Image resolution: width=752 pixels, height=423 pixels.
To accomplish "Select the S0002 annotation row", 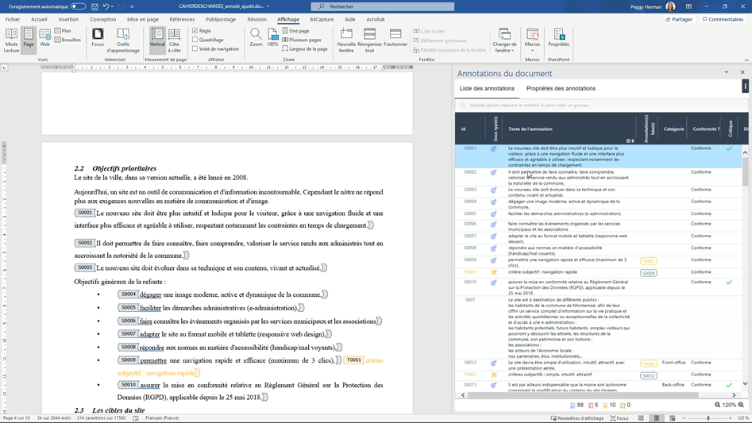I will [598, 177].
